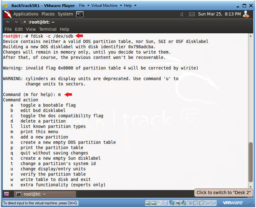Click 'quit without saving changes' line
The image size is (256, 208).
[54, 153]
